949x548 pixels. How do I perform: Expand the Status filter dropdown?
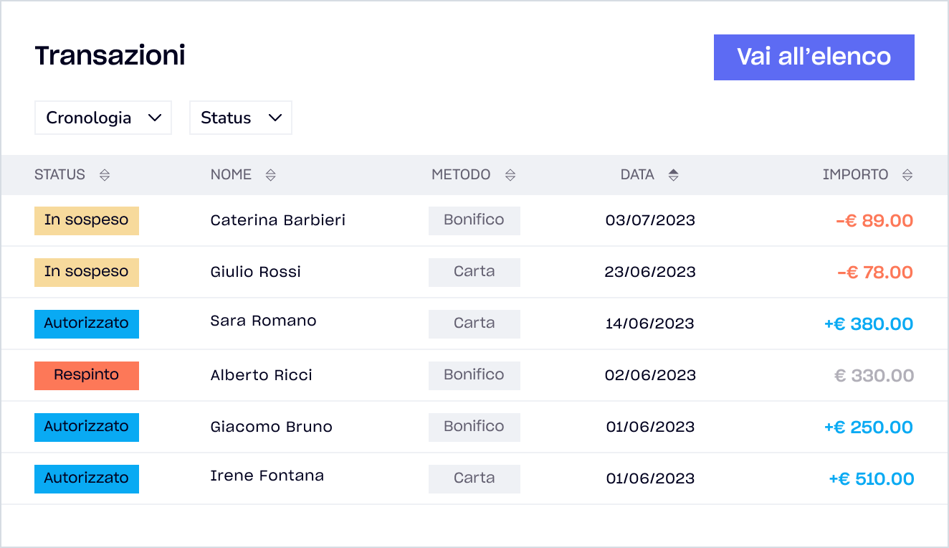240,118
